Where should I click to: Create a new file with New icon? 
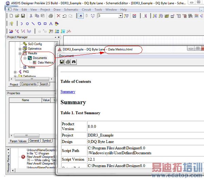click(x=11, y=16)
